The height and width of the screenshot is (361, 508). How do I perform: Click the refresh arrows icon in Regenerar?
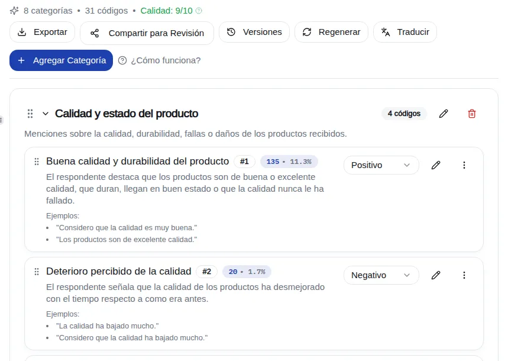(307, 32)
